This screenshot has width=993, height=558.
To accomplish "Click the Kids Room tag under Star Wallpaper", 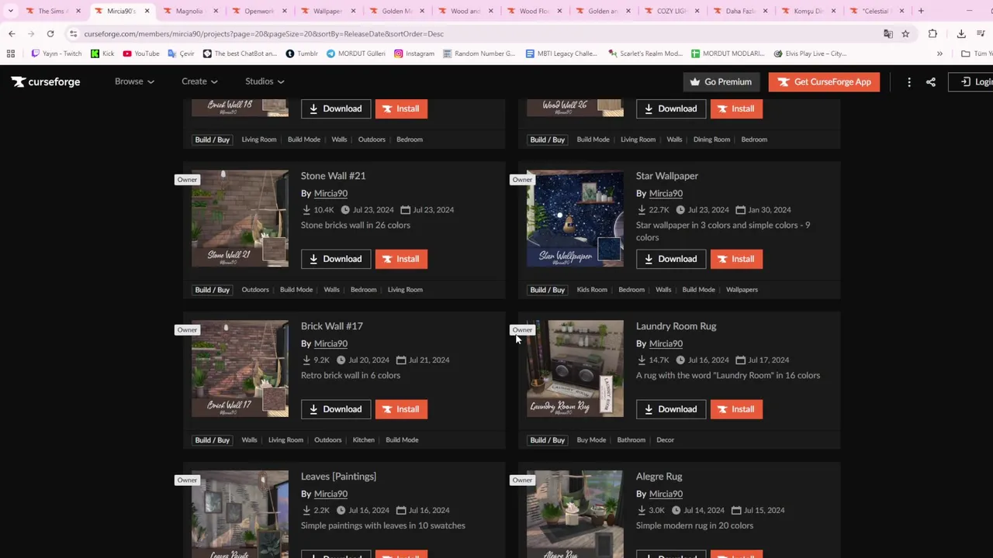I will pos(592,290).
